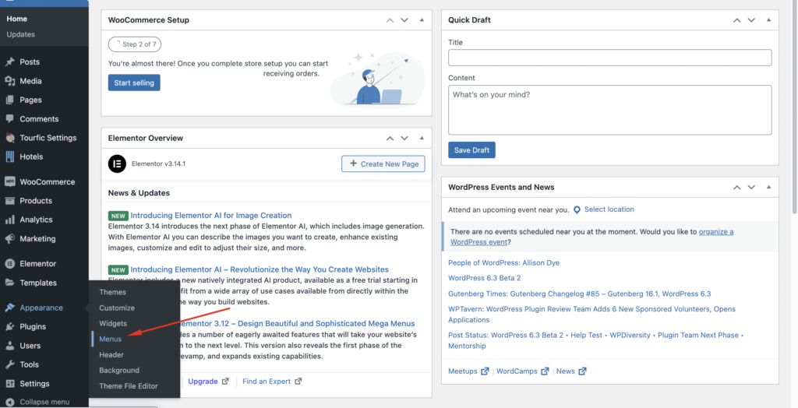Viewport: 798px width, 408px height.
Task: Open the organize a WordPress event link
Action: coord(592,237)
